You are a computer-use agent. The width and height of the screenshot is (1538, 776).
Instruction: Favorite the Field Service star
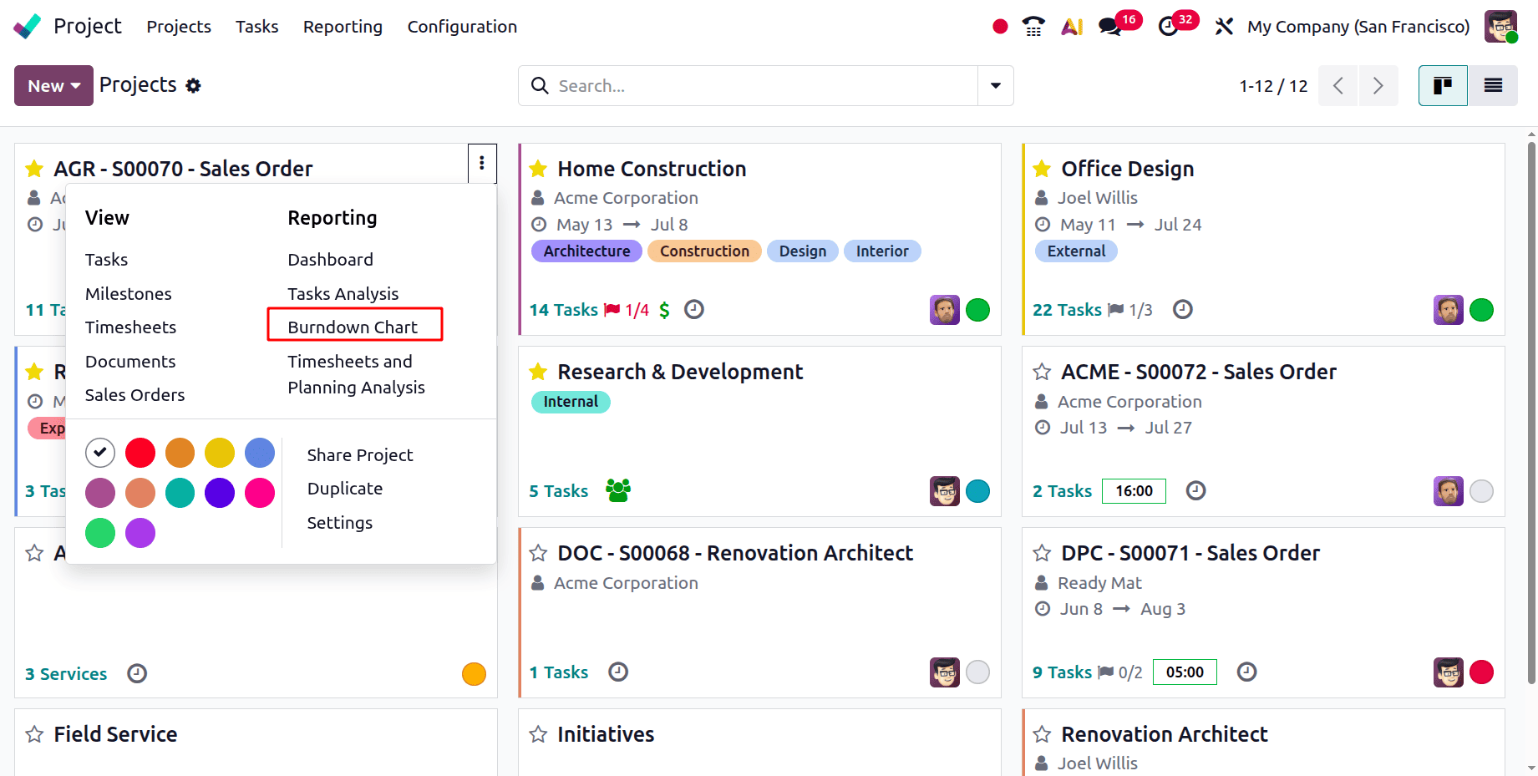(34, 734)
